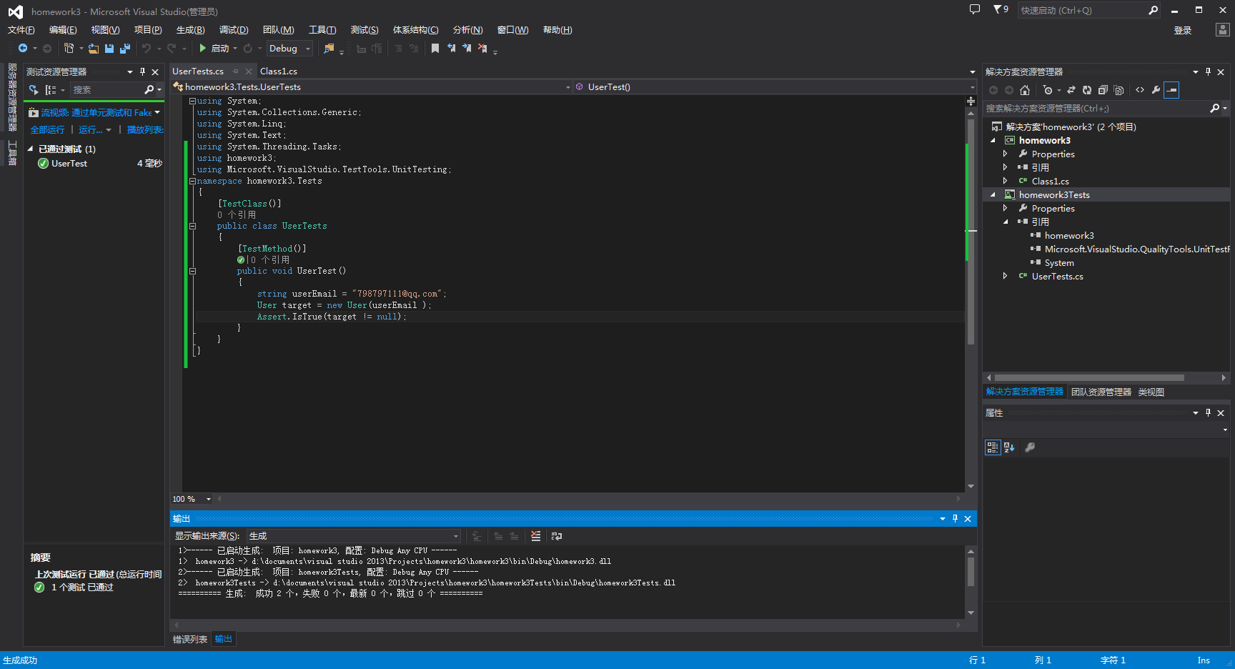Start debugging with the green play button
The height and width of the screenshot is (669, 1235).
coord(203,49)
